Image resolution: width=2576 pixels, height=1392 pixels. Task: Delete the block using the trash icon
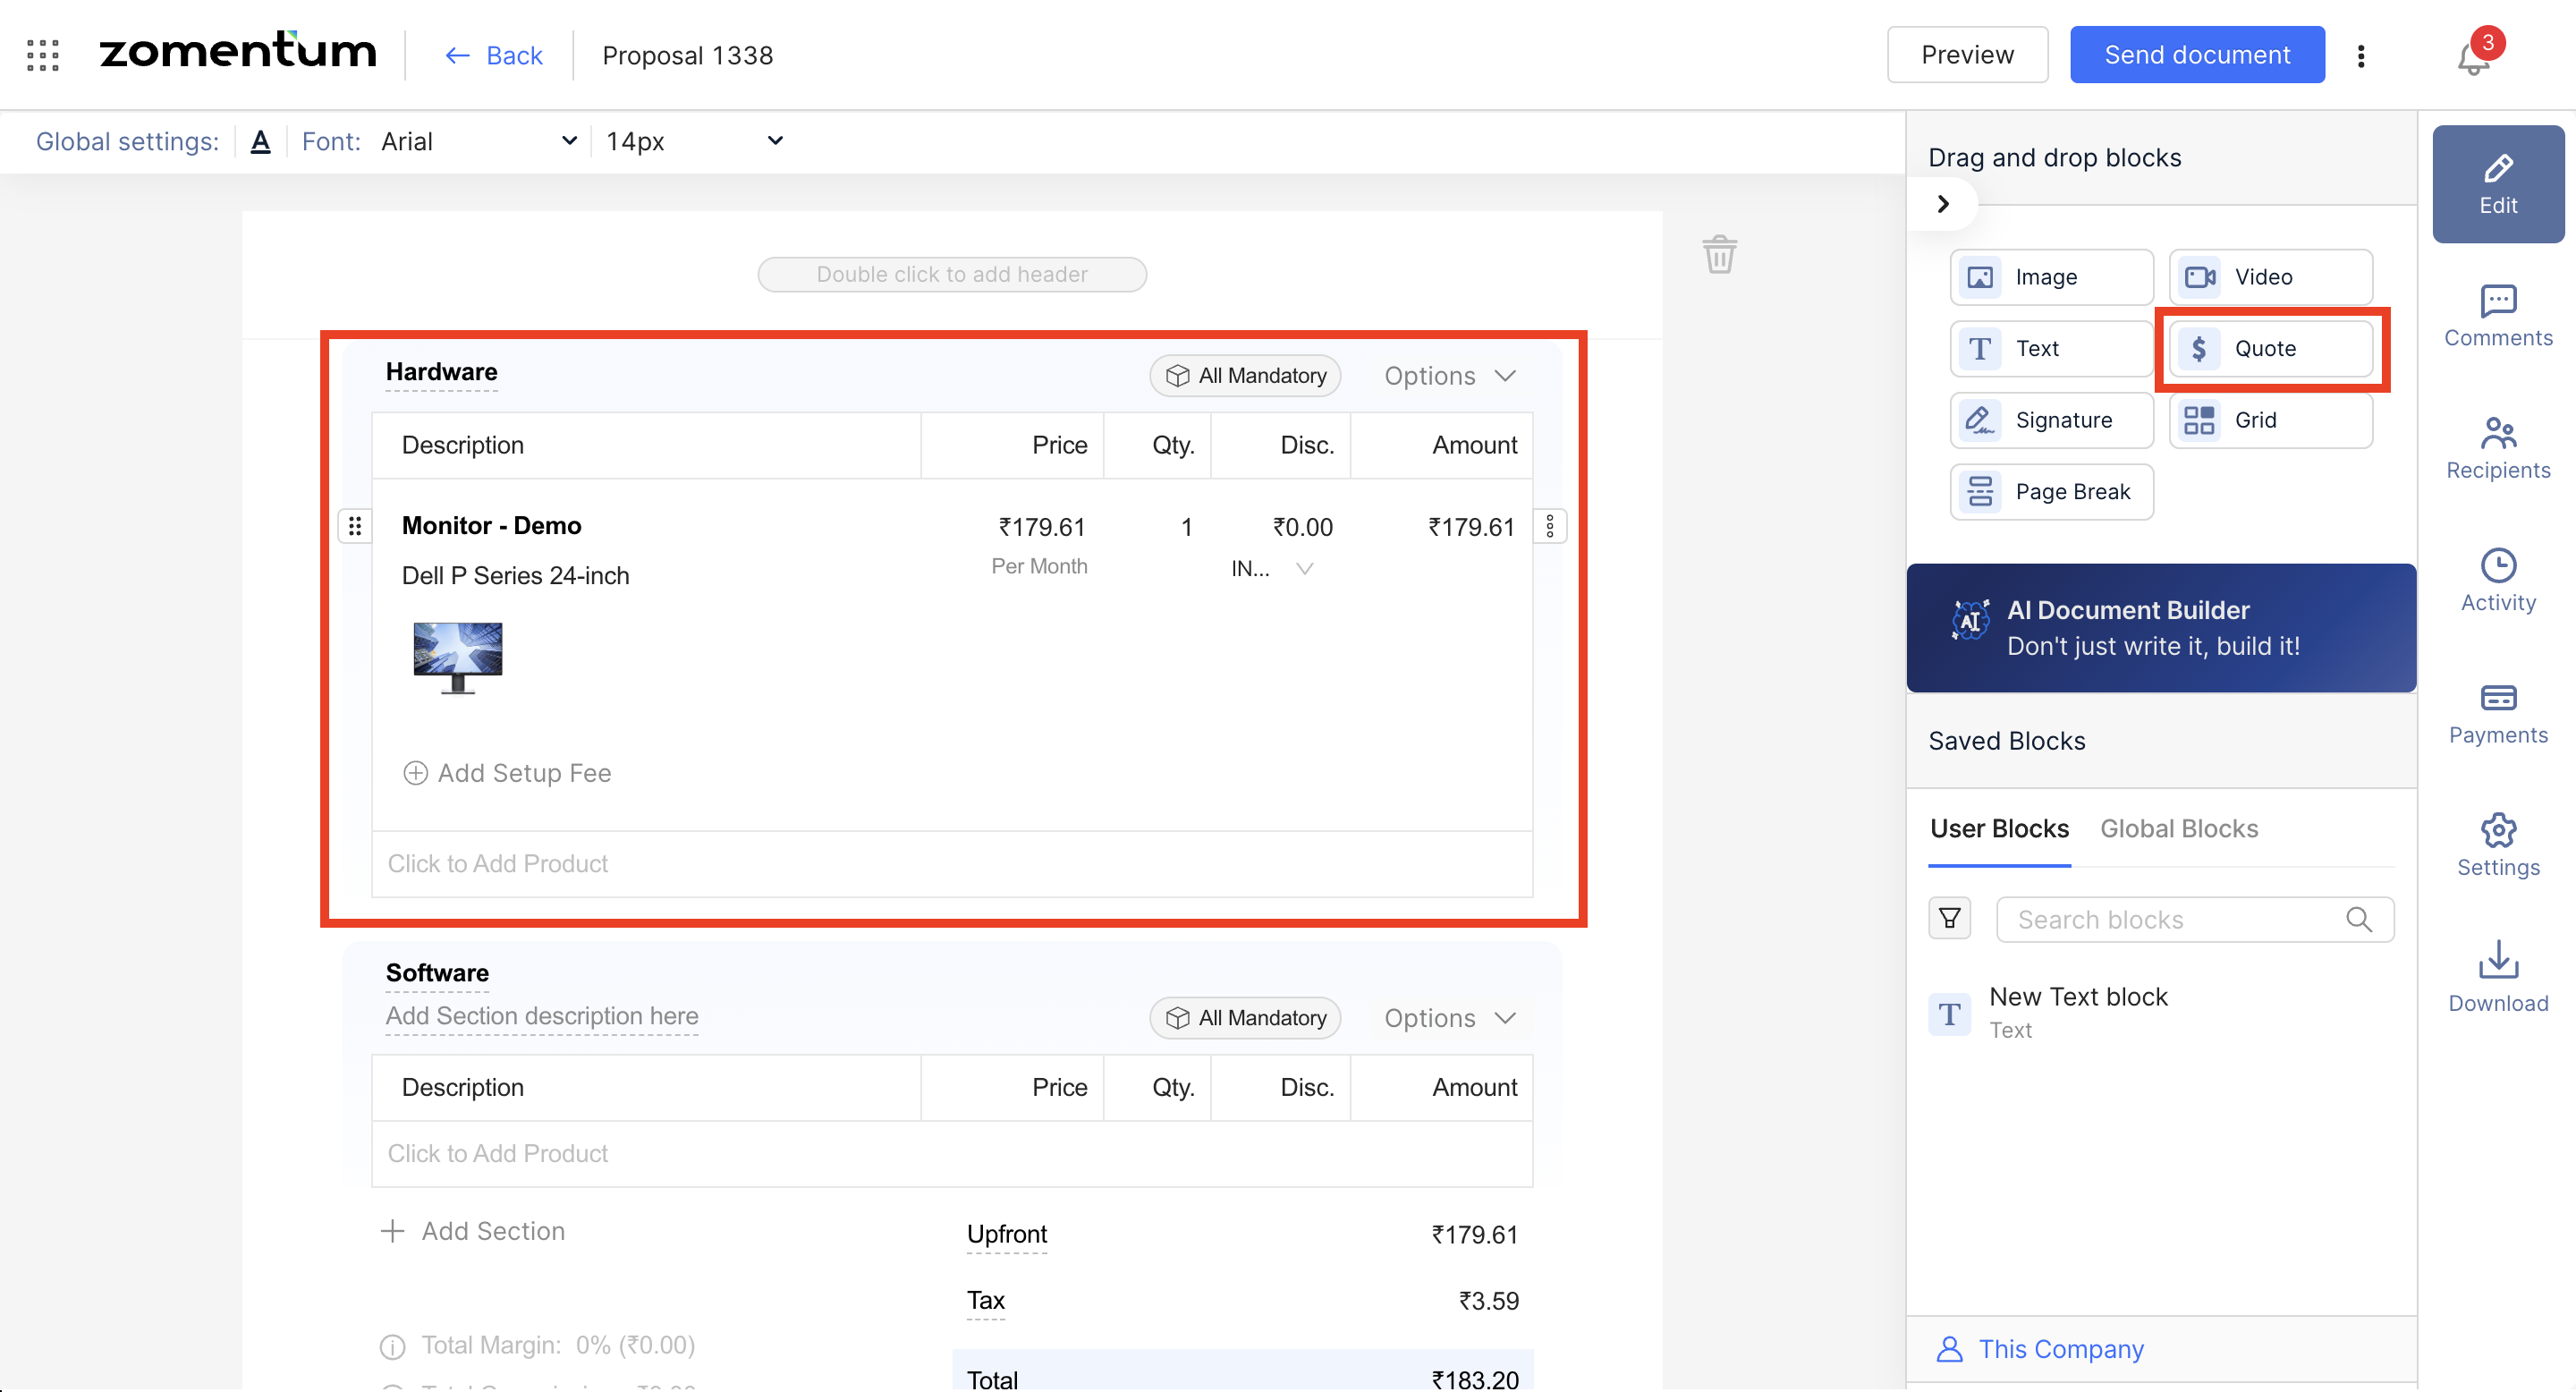pos(1719,254)
